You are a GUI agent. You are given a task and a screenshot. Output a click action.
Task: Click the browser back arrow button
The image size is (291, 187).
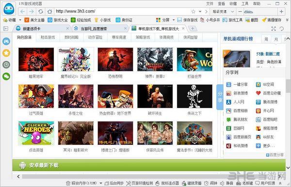pyautogui.click(x=23, y=12)
